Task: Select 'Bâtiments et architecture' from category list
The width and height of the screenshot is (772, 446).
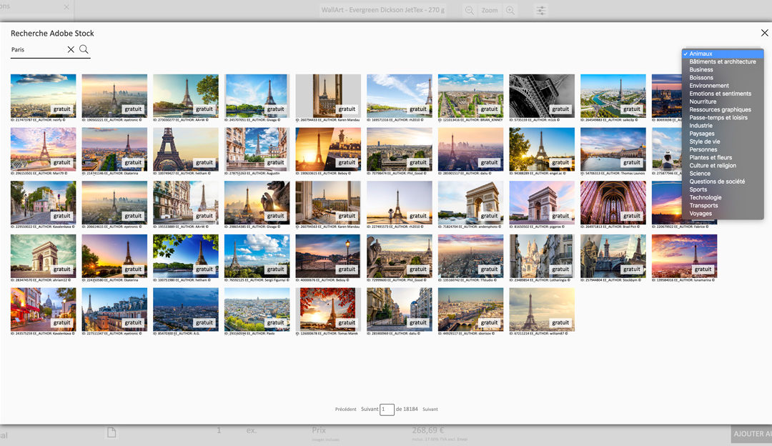Action: (722, 61)
